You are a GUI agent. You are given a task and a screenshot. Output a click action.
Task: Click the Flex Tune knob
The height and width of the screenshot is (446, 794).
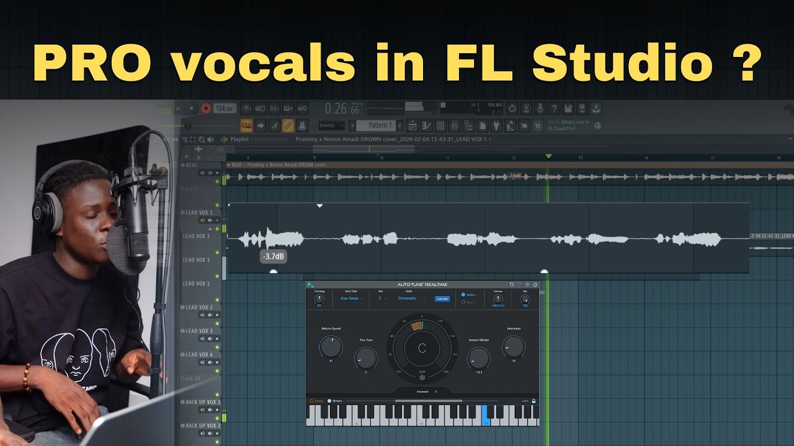366,358
